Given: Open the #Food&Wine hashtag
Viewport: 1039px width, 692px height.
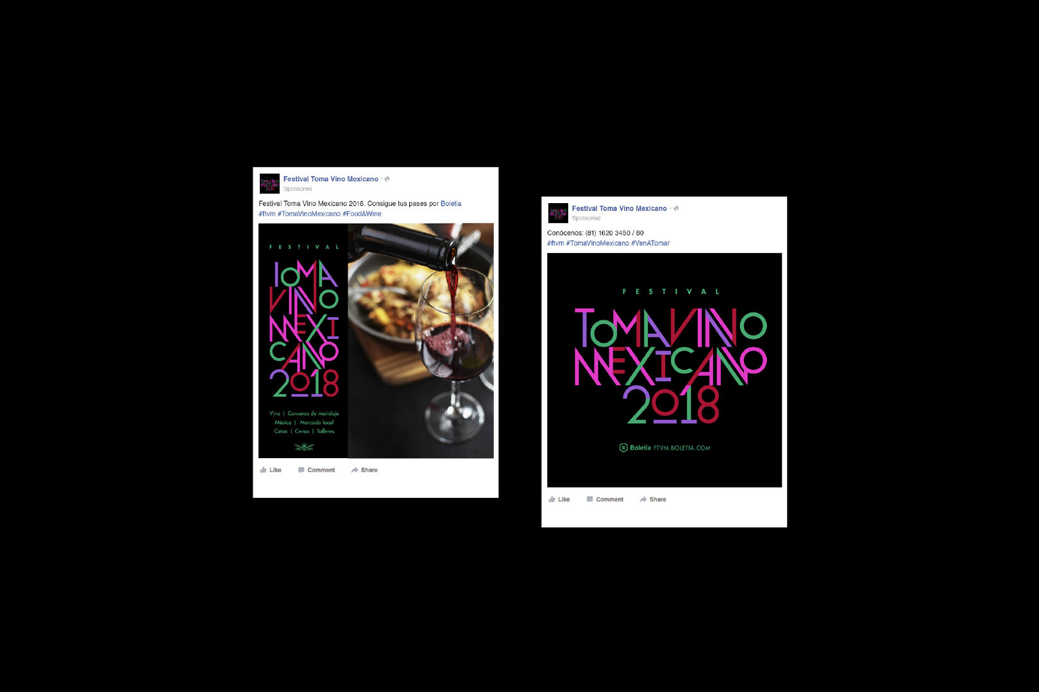Looking at the screenshot, I should click(362, 213).
